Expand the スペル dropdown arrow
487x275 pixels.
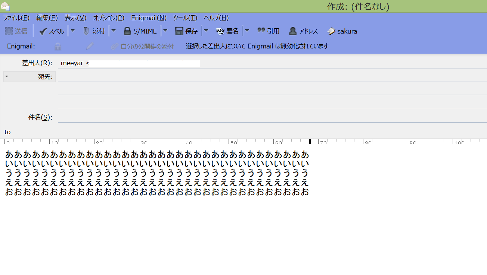pyautogui.click(x=73, y=31)
